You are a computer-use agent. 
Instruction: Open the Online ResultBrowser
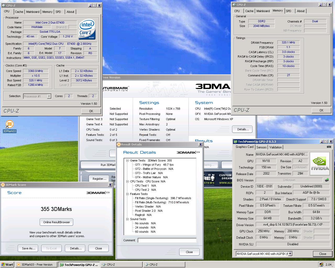coord(57,222)
